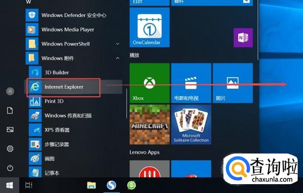303x193 pixels.
Task: Click the app list scrollbar
Action: tap(127, 103)
